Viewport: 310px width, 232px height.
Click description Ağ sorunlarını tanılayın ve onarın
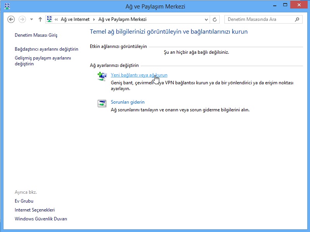click(180, 110)
